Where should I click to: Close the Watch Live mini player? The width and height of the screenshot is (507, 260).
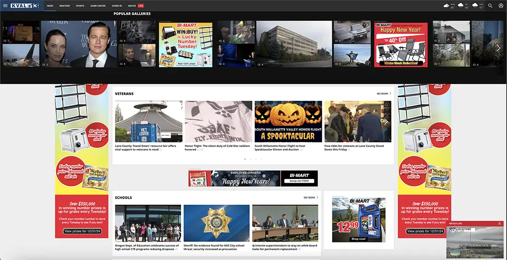[500, 224]
